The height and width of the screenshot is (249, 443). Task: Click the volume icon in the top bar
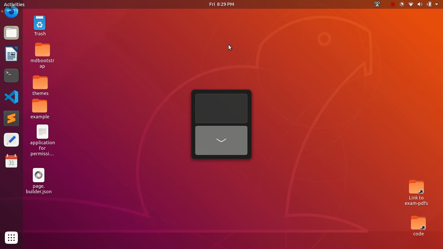(x=420, y=4)
